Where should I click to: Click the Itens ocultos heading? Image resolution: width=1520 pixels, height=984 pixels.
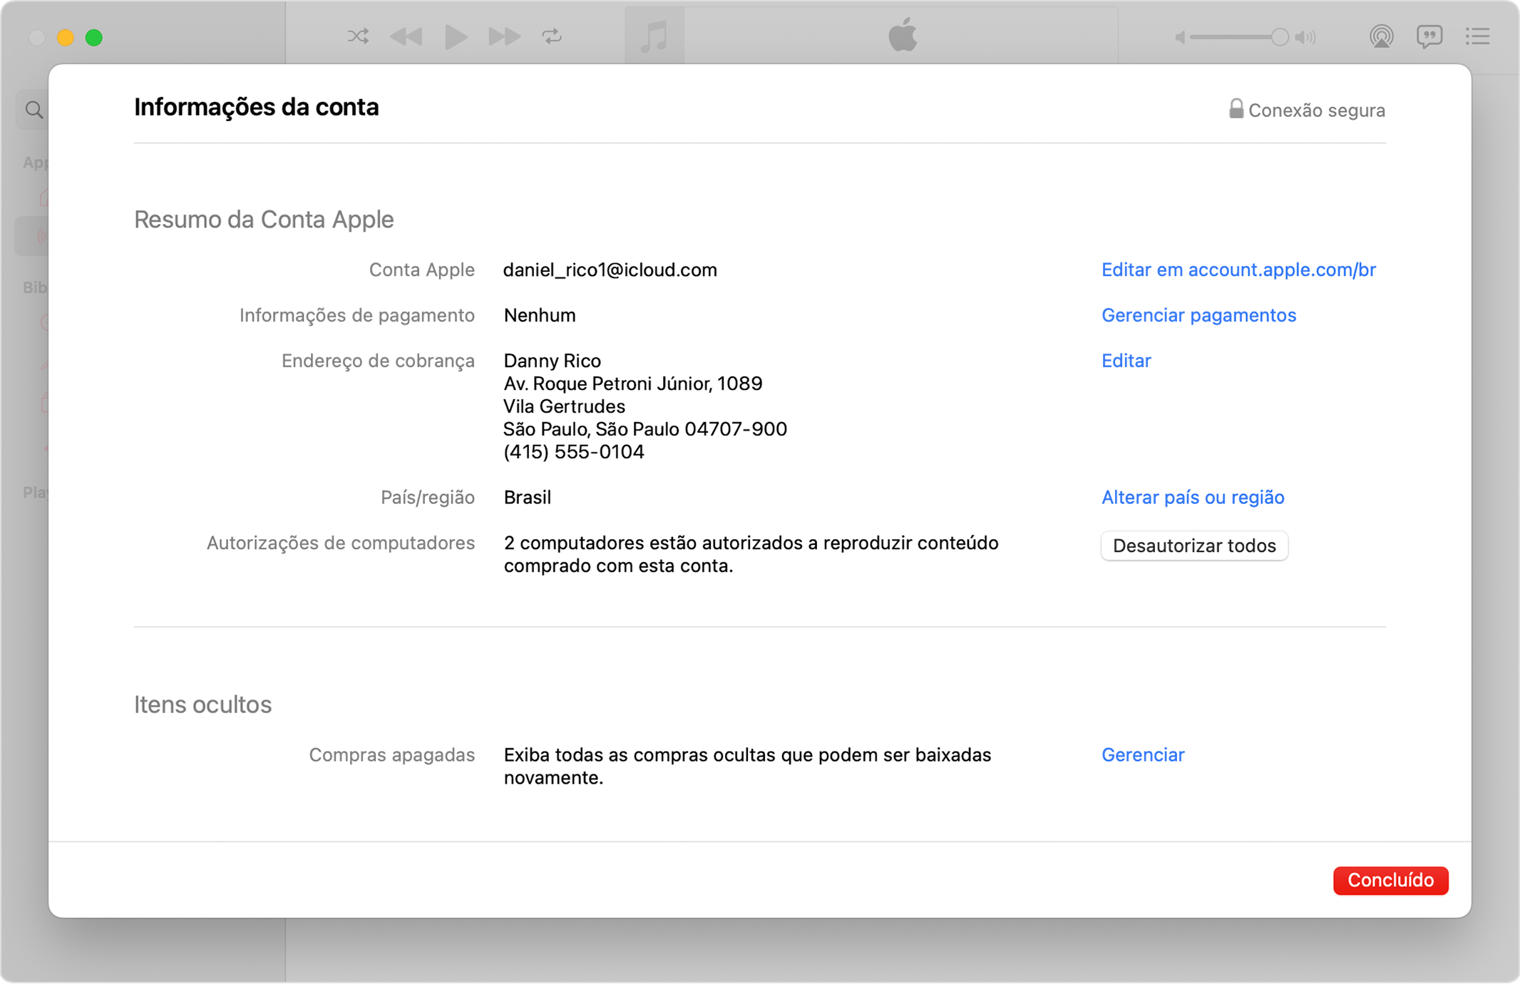tap(202, 704)
